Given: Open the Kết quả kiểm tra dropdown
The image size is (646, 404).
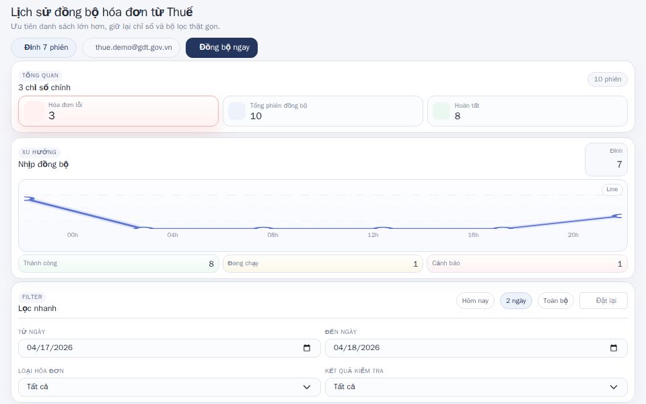Looking at the screenshot, I should click(x=476, y=387).
